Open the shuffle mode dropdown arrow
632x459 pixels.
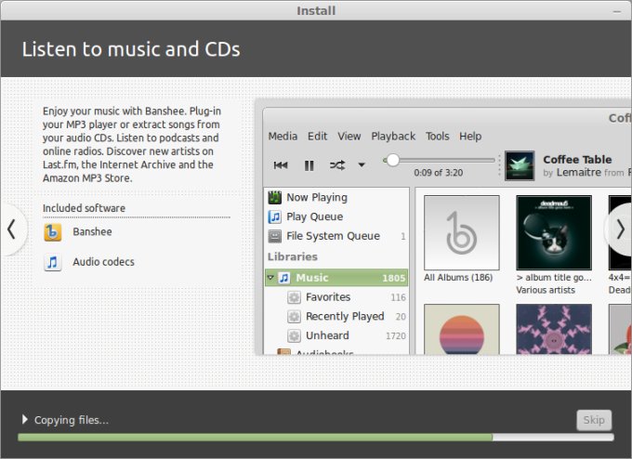[x=362, y=165]
